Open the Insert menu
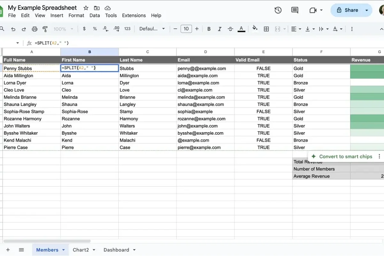Screen dimensions: 384x256 (57, 15)
